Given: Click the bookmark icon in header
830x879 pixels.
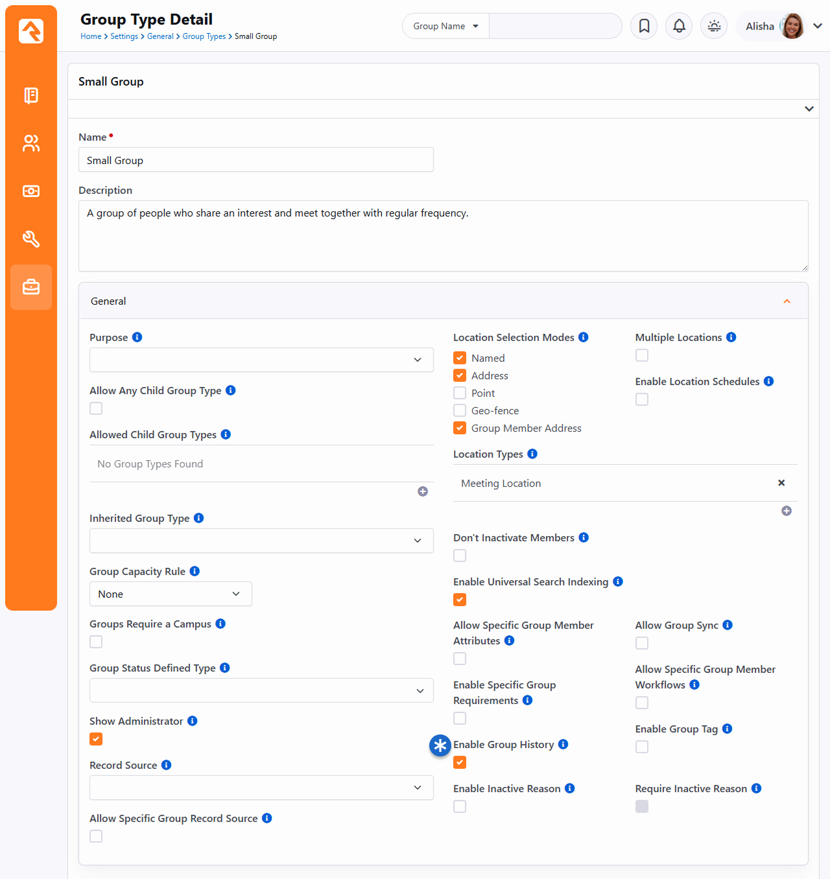Looking at the screenshot, I should (644, 26).
